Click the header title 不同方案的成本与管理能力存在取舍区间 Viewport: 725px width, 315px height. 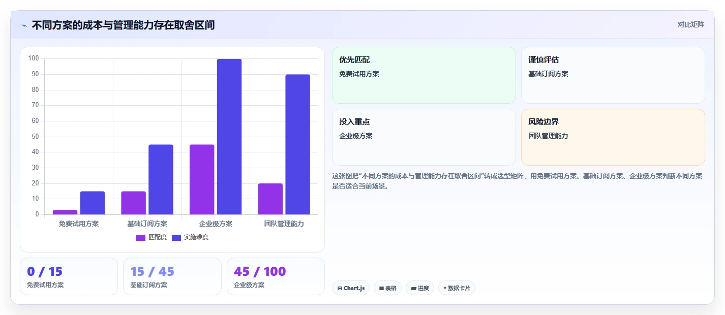(123, 25)
